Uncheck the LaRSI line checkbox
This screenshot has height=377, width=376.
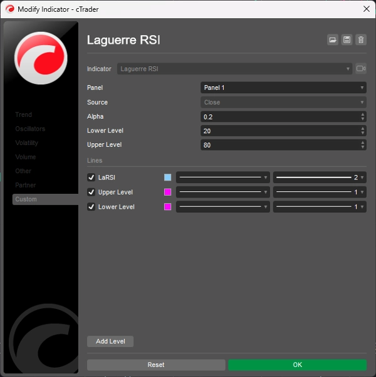tap(91, 178)
